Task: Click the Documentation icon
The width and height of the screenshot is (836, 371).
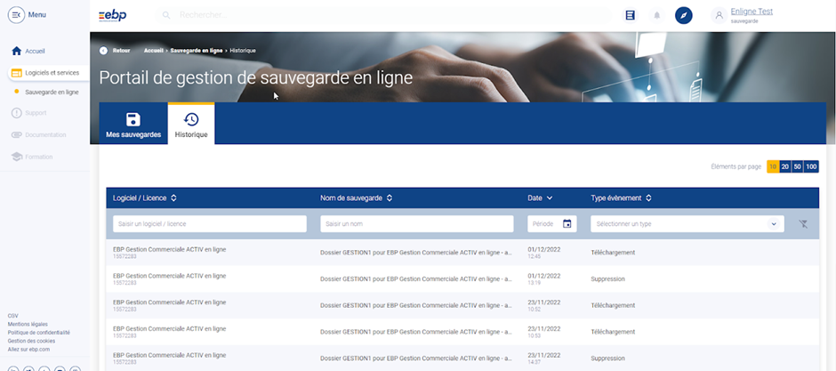Action: [x=17, y=135]
